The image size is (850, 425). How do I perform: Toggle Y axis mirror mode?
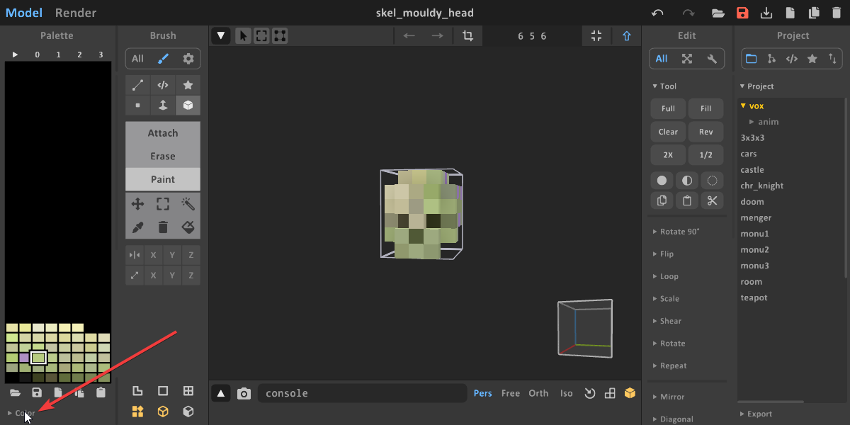(x=172, y=255)
